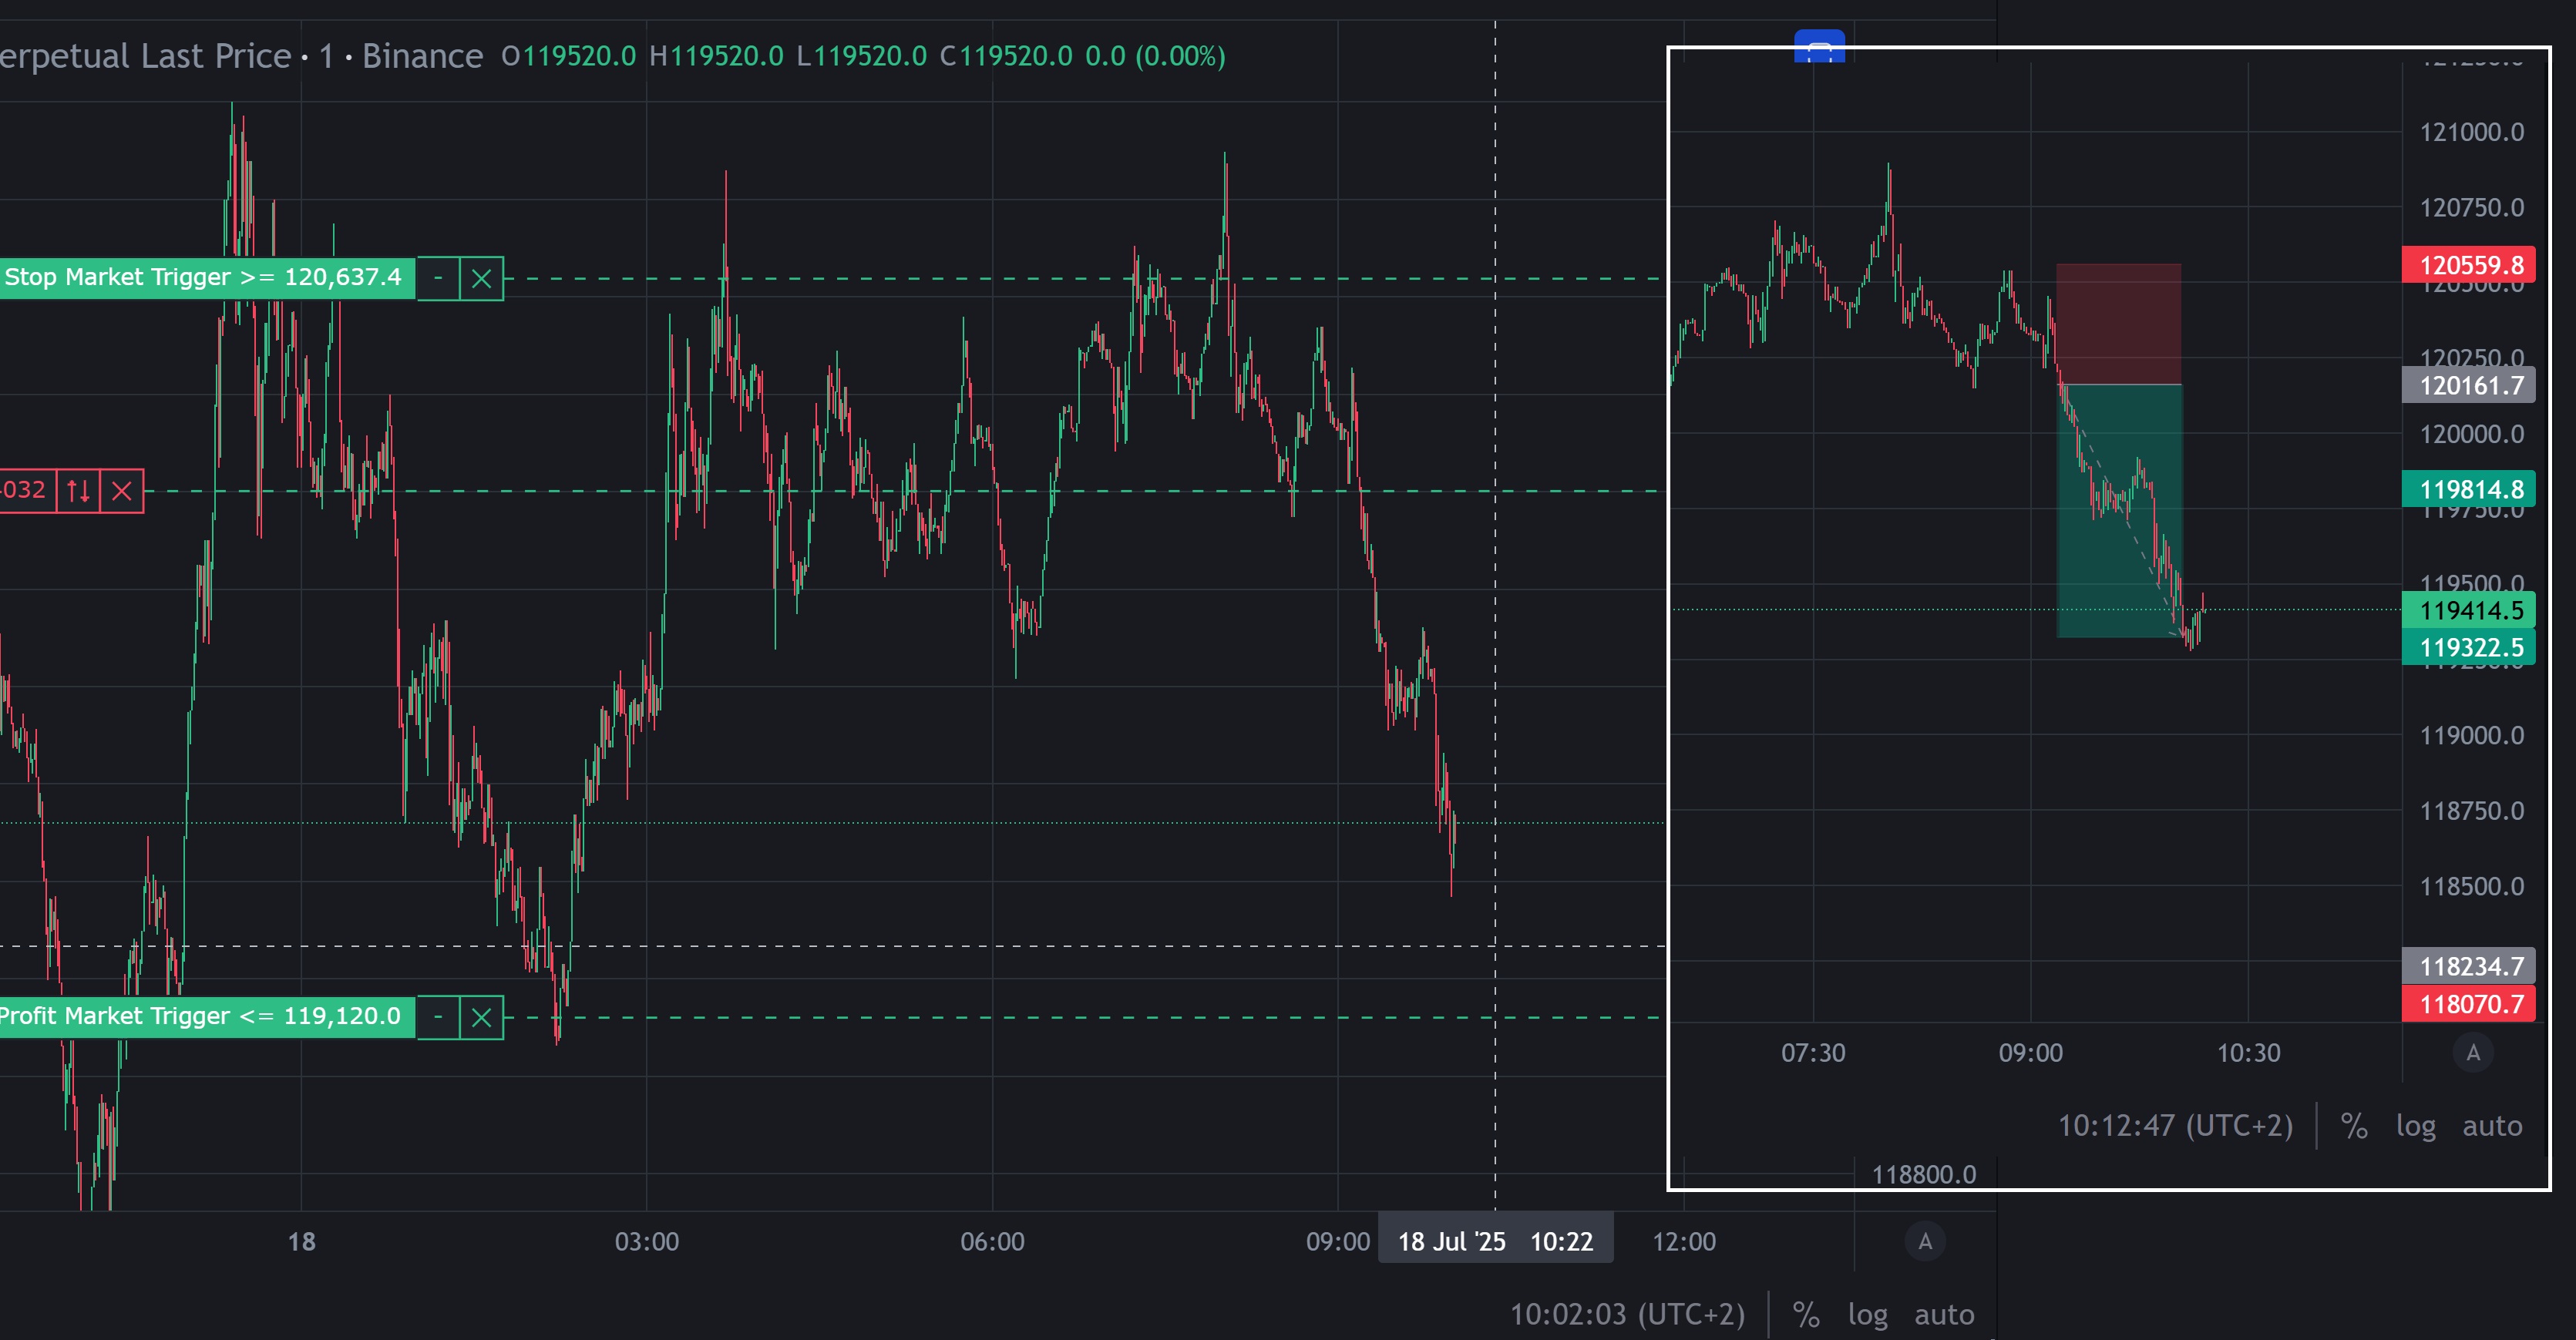Click minus button on Profit Market Trigger order
This screenshot has width=2576, height=1340.
pyautogui.click(x=438, y=1017)
